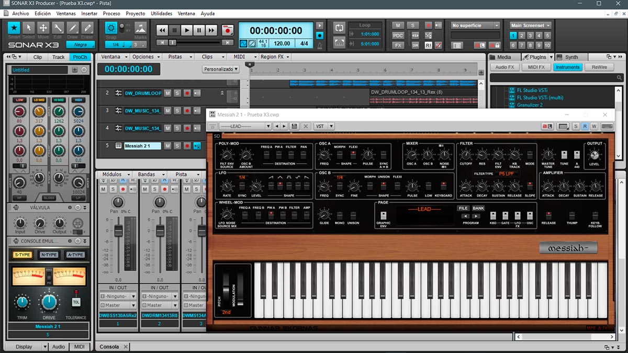The width and height of the screenshot is (628, 353).
Task: Open the Utilidades menu
Action: pos(161,14)
